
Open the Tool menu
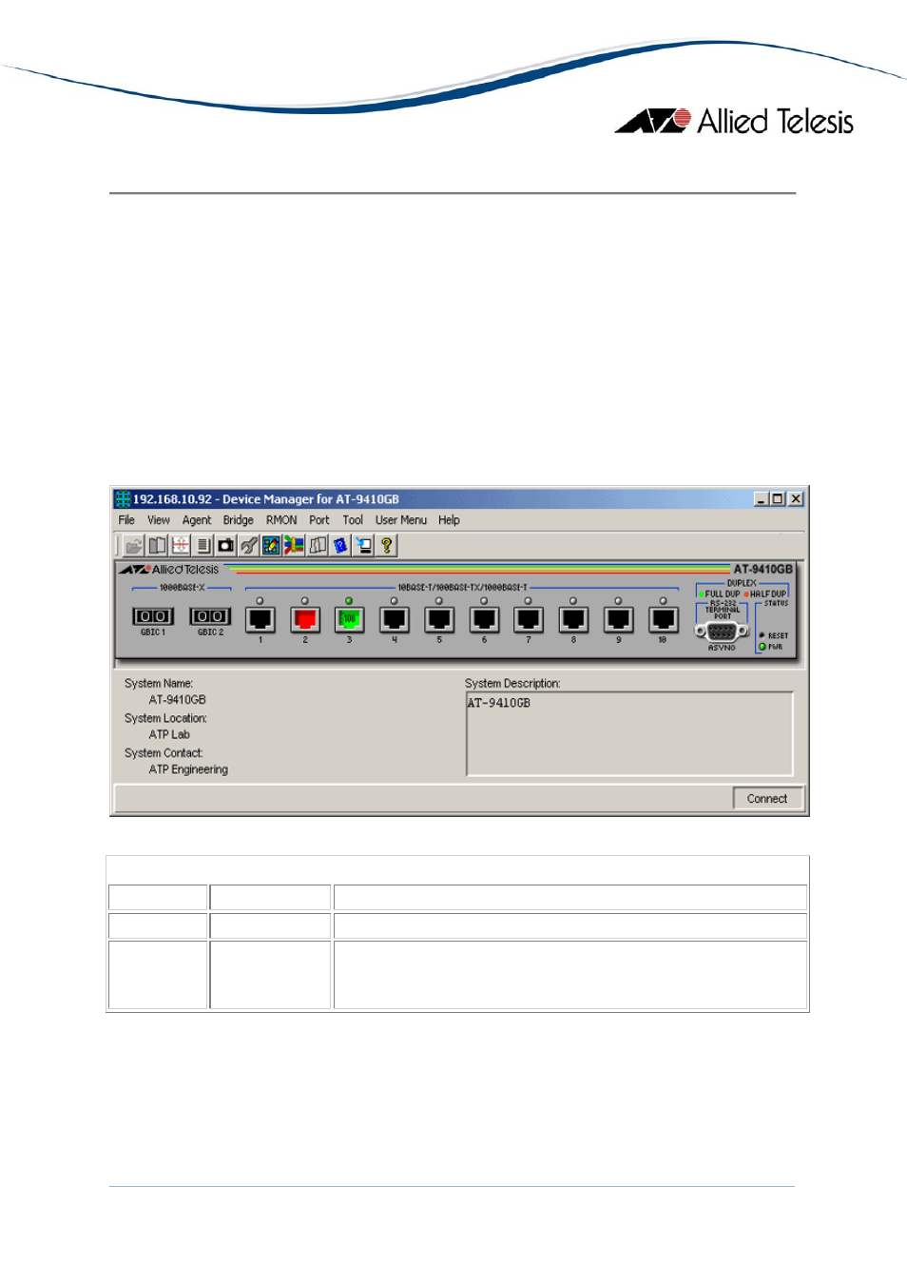point(353,520)
